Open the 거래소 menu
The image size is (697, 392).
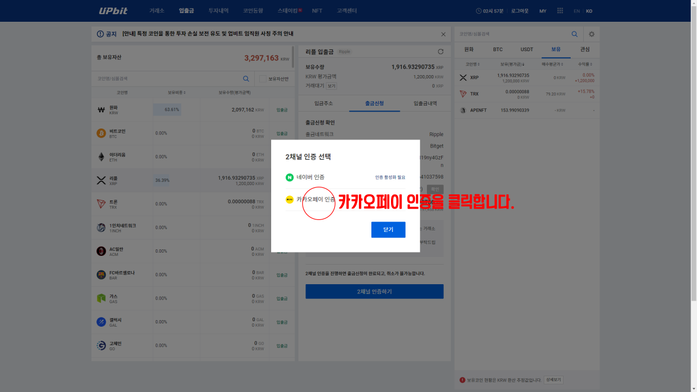157,11
